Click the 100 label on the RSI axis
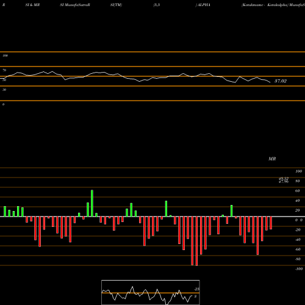Viewport: 305px width, 305px height. [x=5, y=56]
